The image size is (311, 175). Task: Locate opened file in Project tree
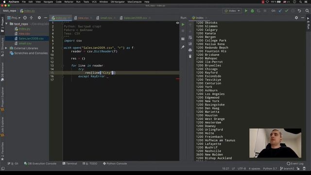25,17
